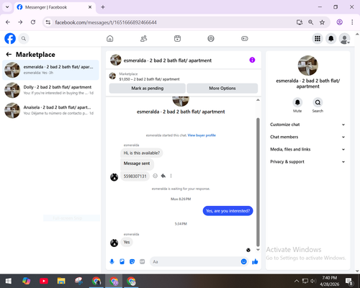
Task: Click the install app icon in address bar
Action: coord(300,22)
